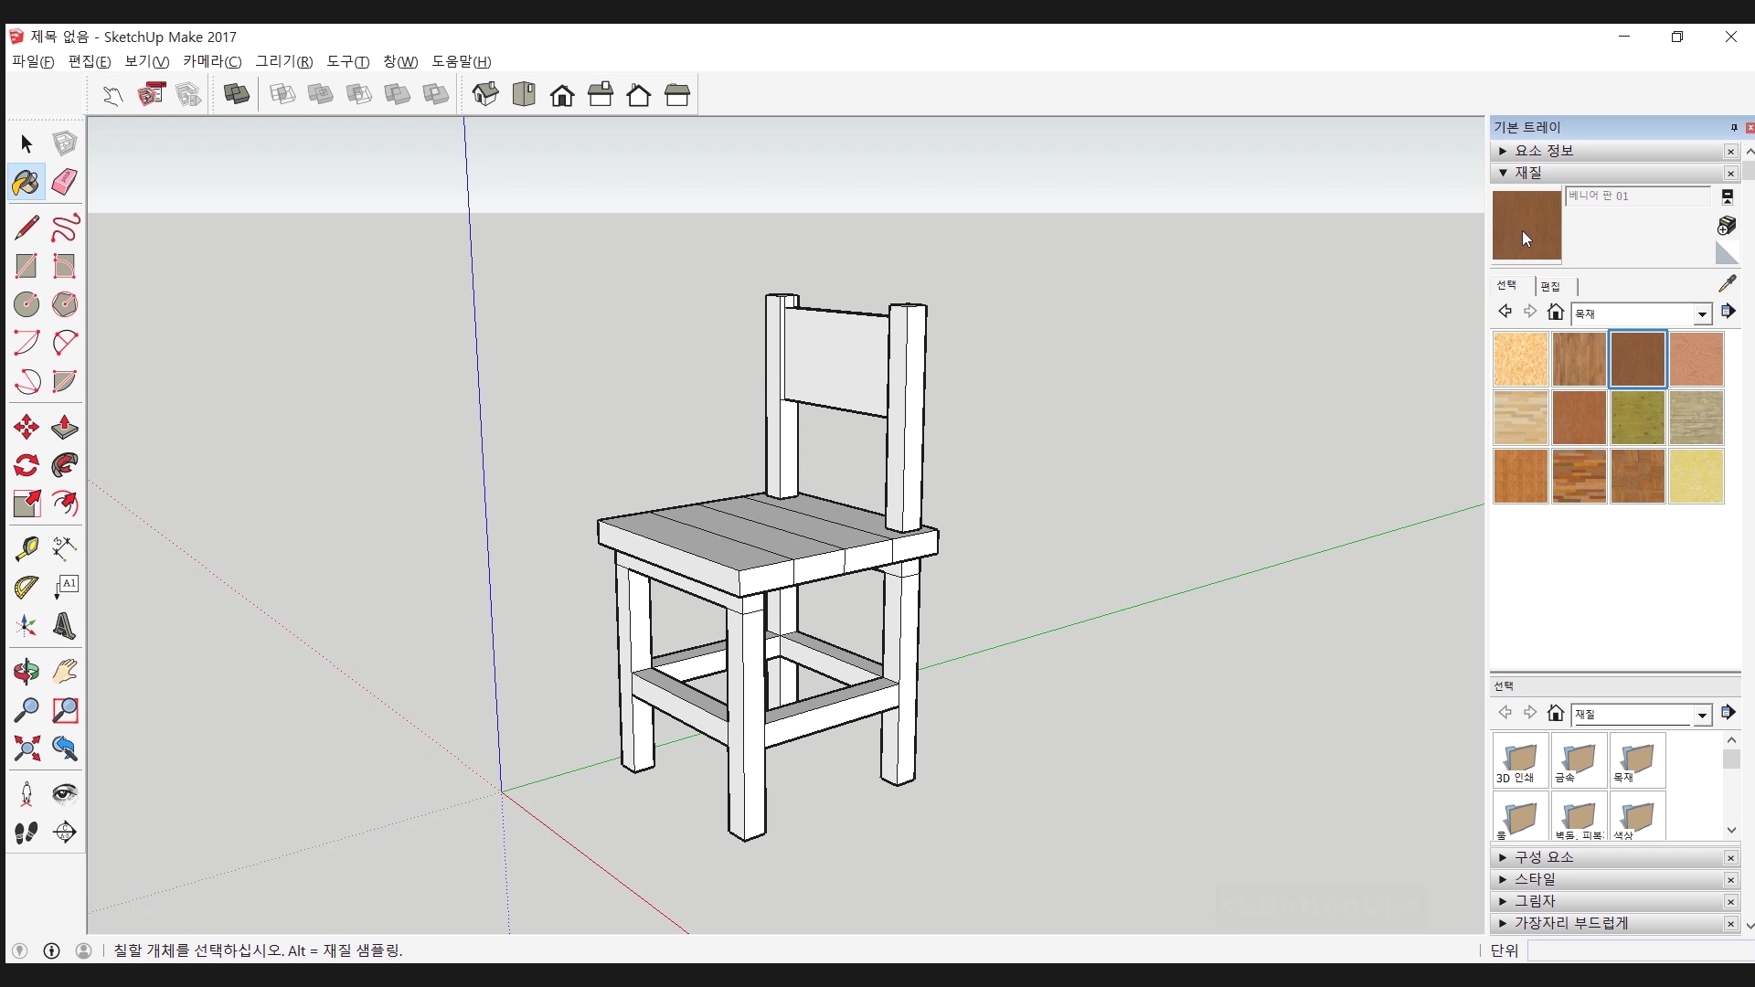The width and height of the screenshot is (1755, 987).
Task: Select the yellow-green wood material swatch
Action: click(1637, 418)
